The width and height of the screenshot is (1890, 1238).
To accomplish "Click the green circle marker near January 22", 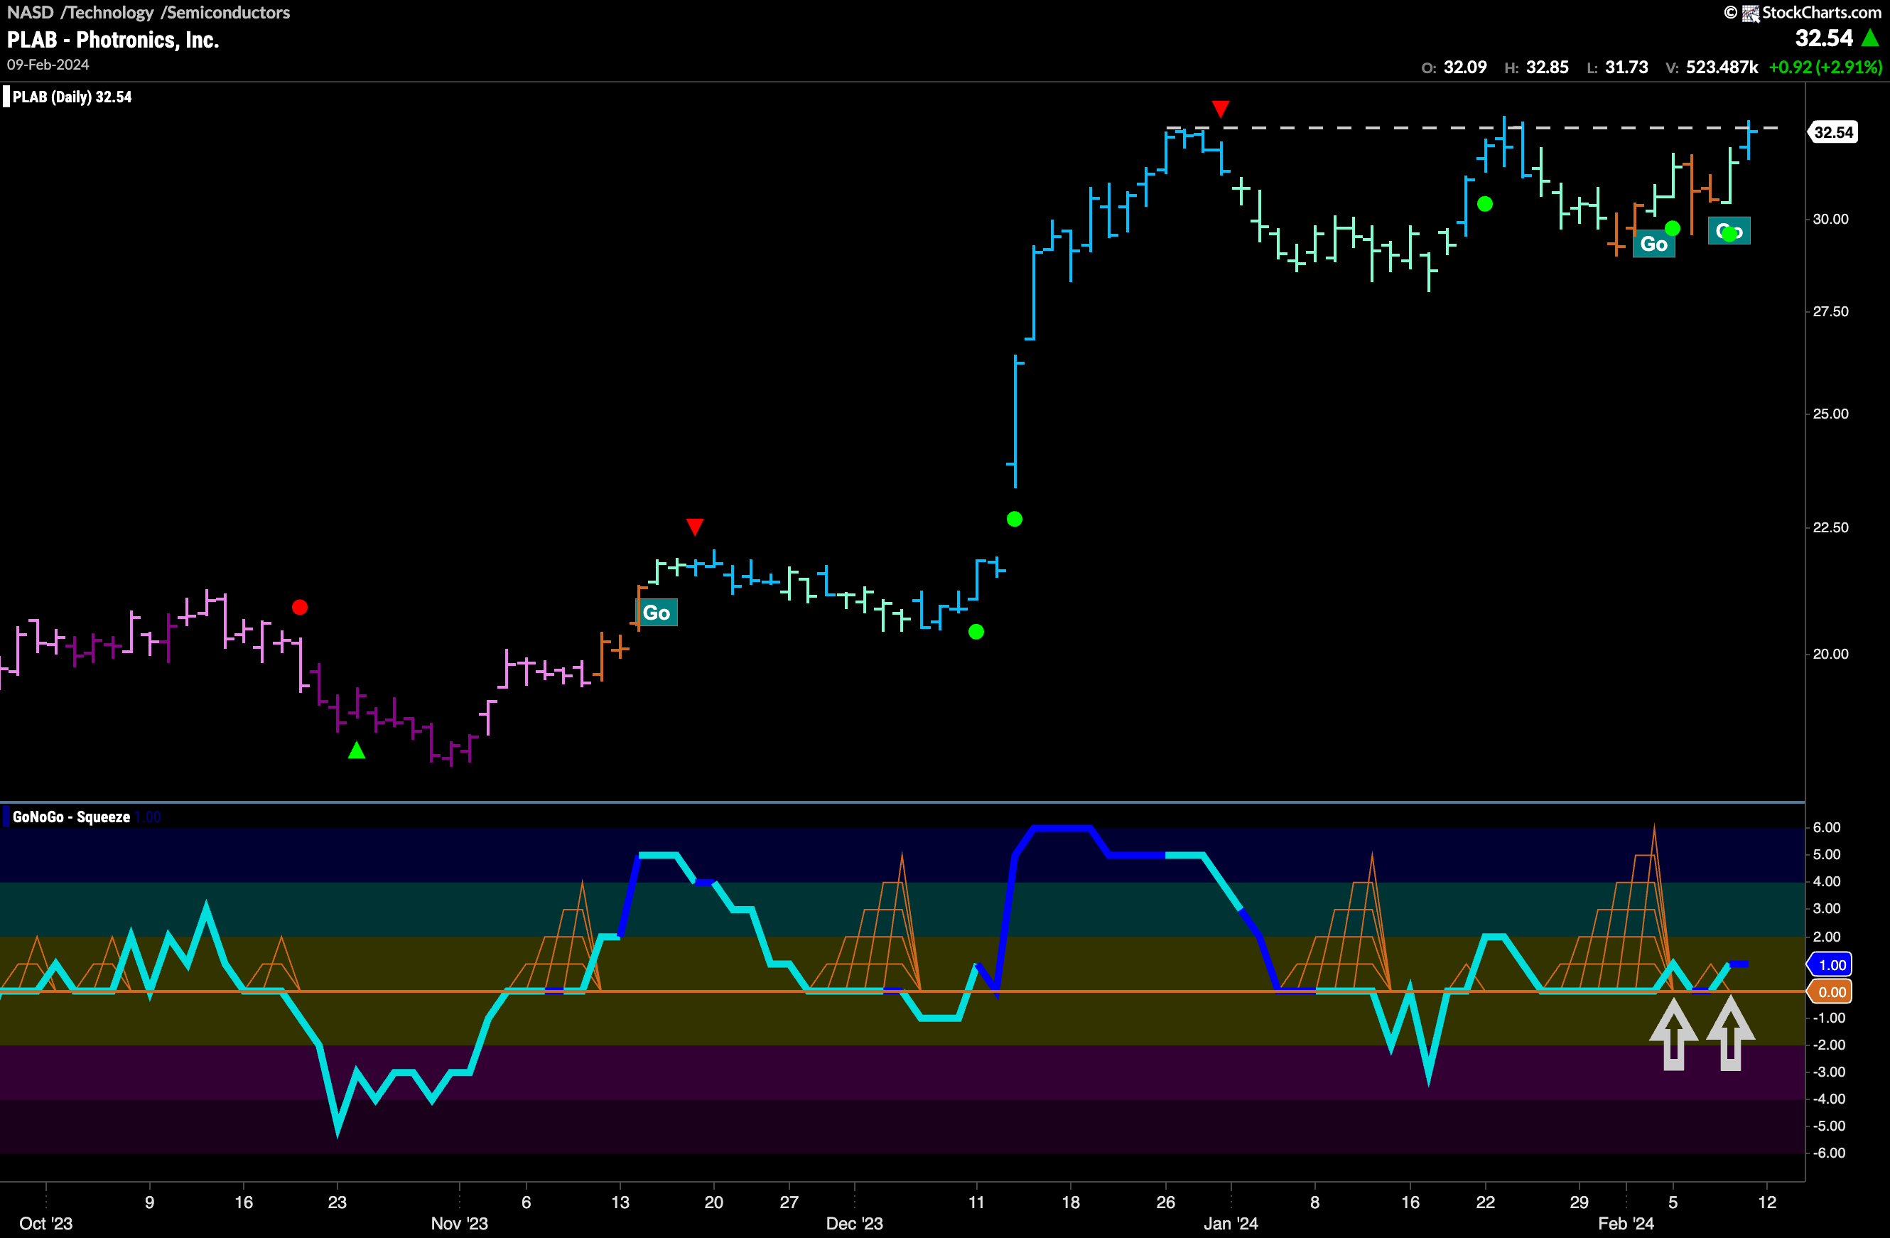I will [1485, 204].
